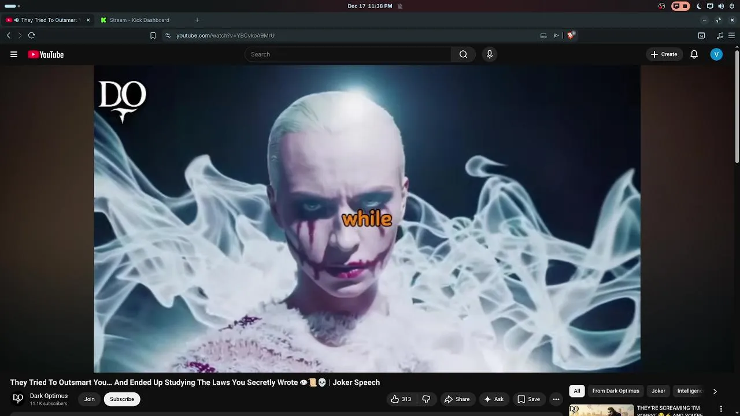Viewport: 740px width, 416px height.
Task: Click the search magnifier button
Action: pos(463,54)
